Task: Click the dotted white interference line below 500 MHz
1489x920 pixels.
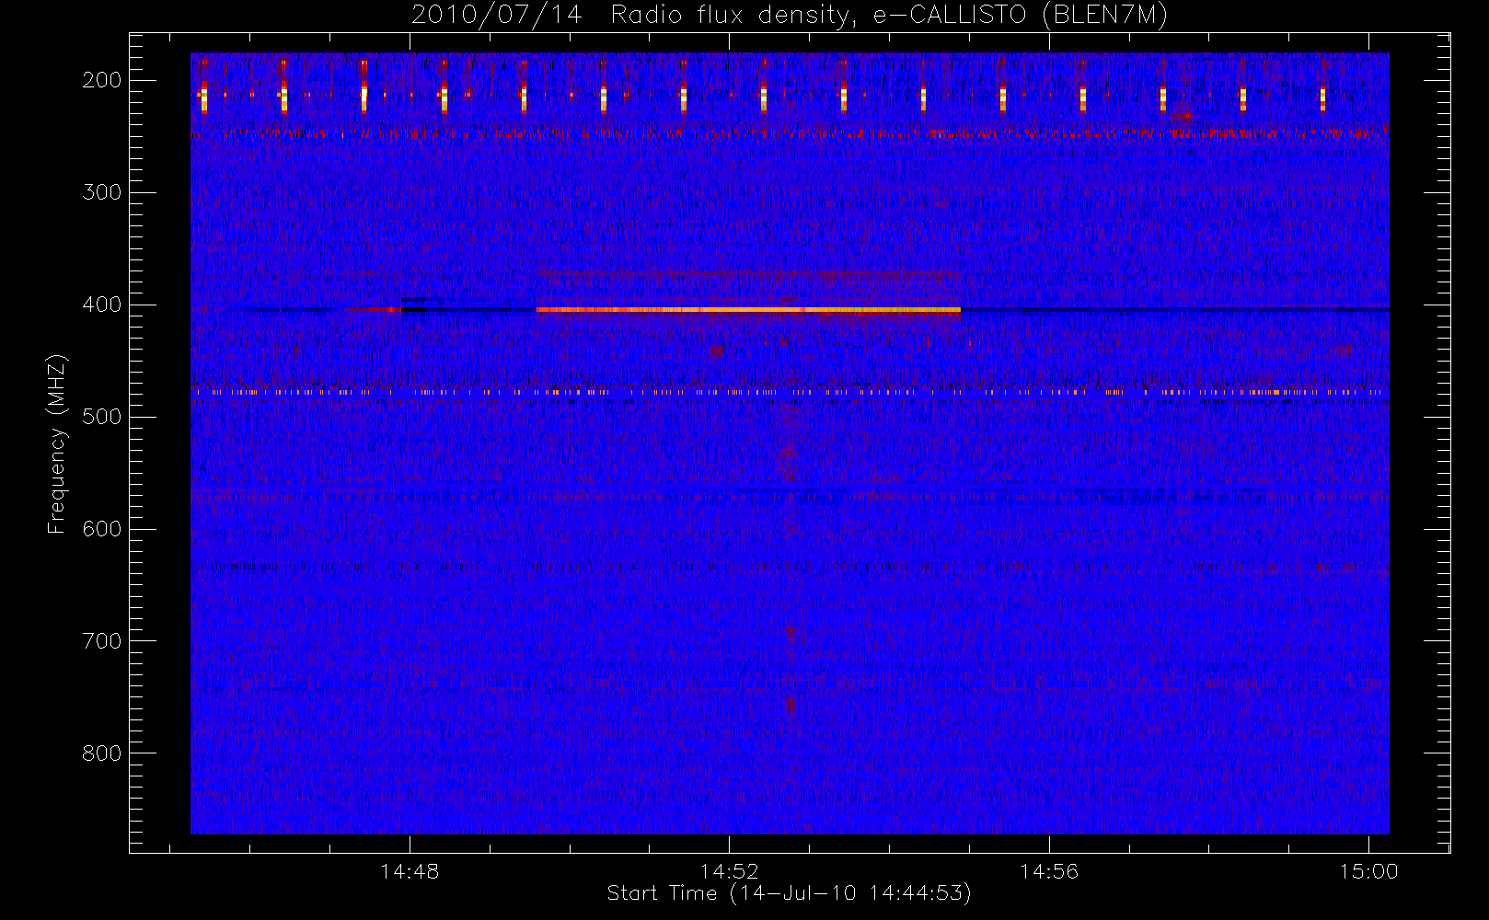Action: coord(789,392)
